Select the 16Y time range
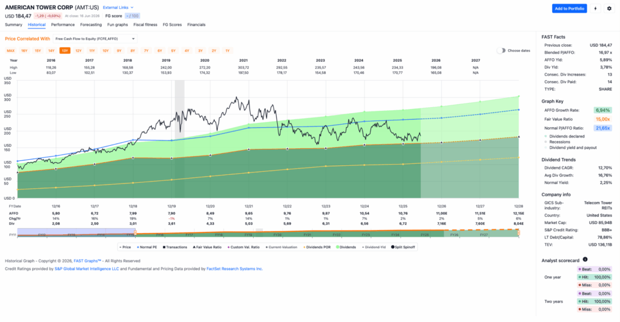Viewport: 620px width, 322px height. point(24,51)
